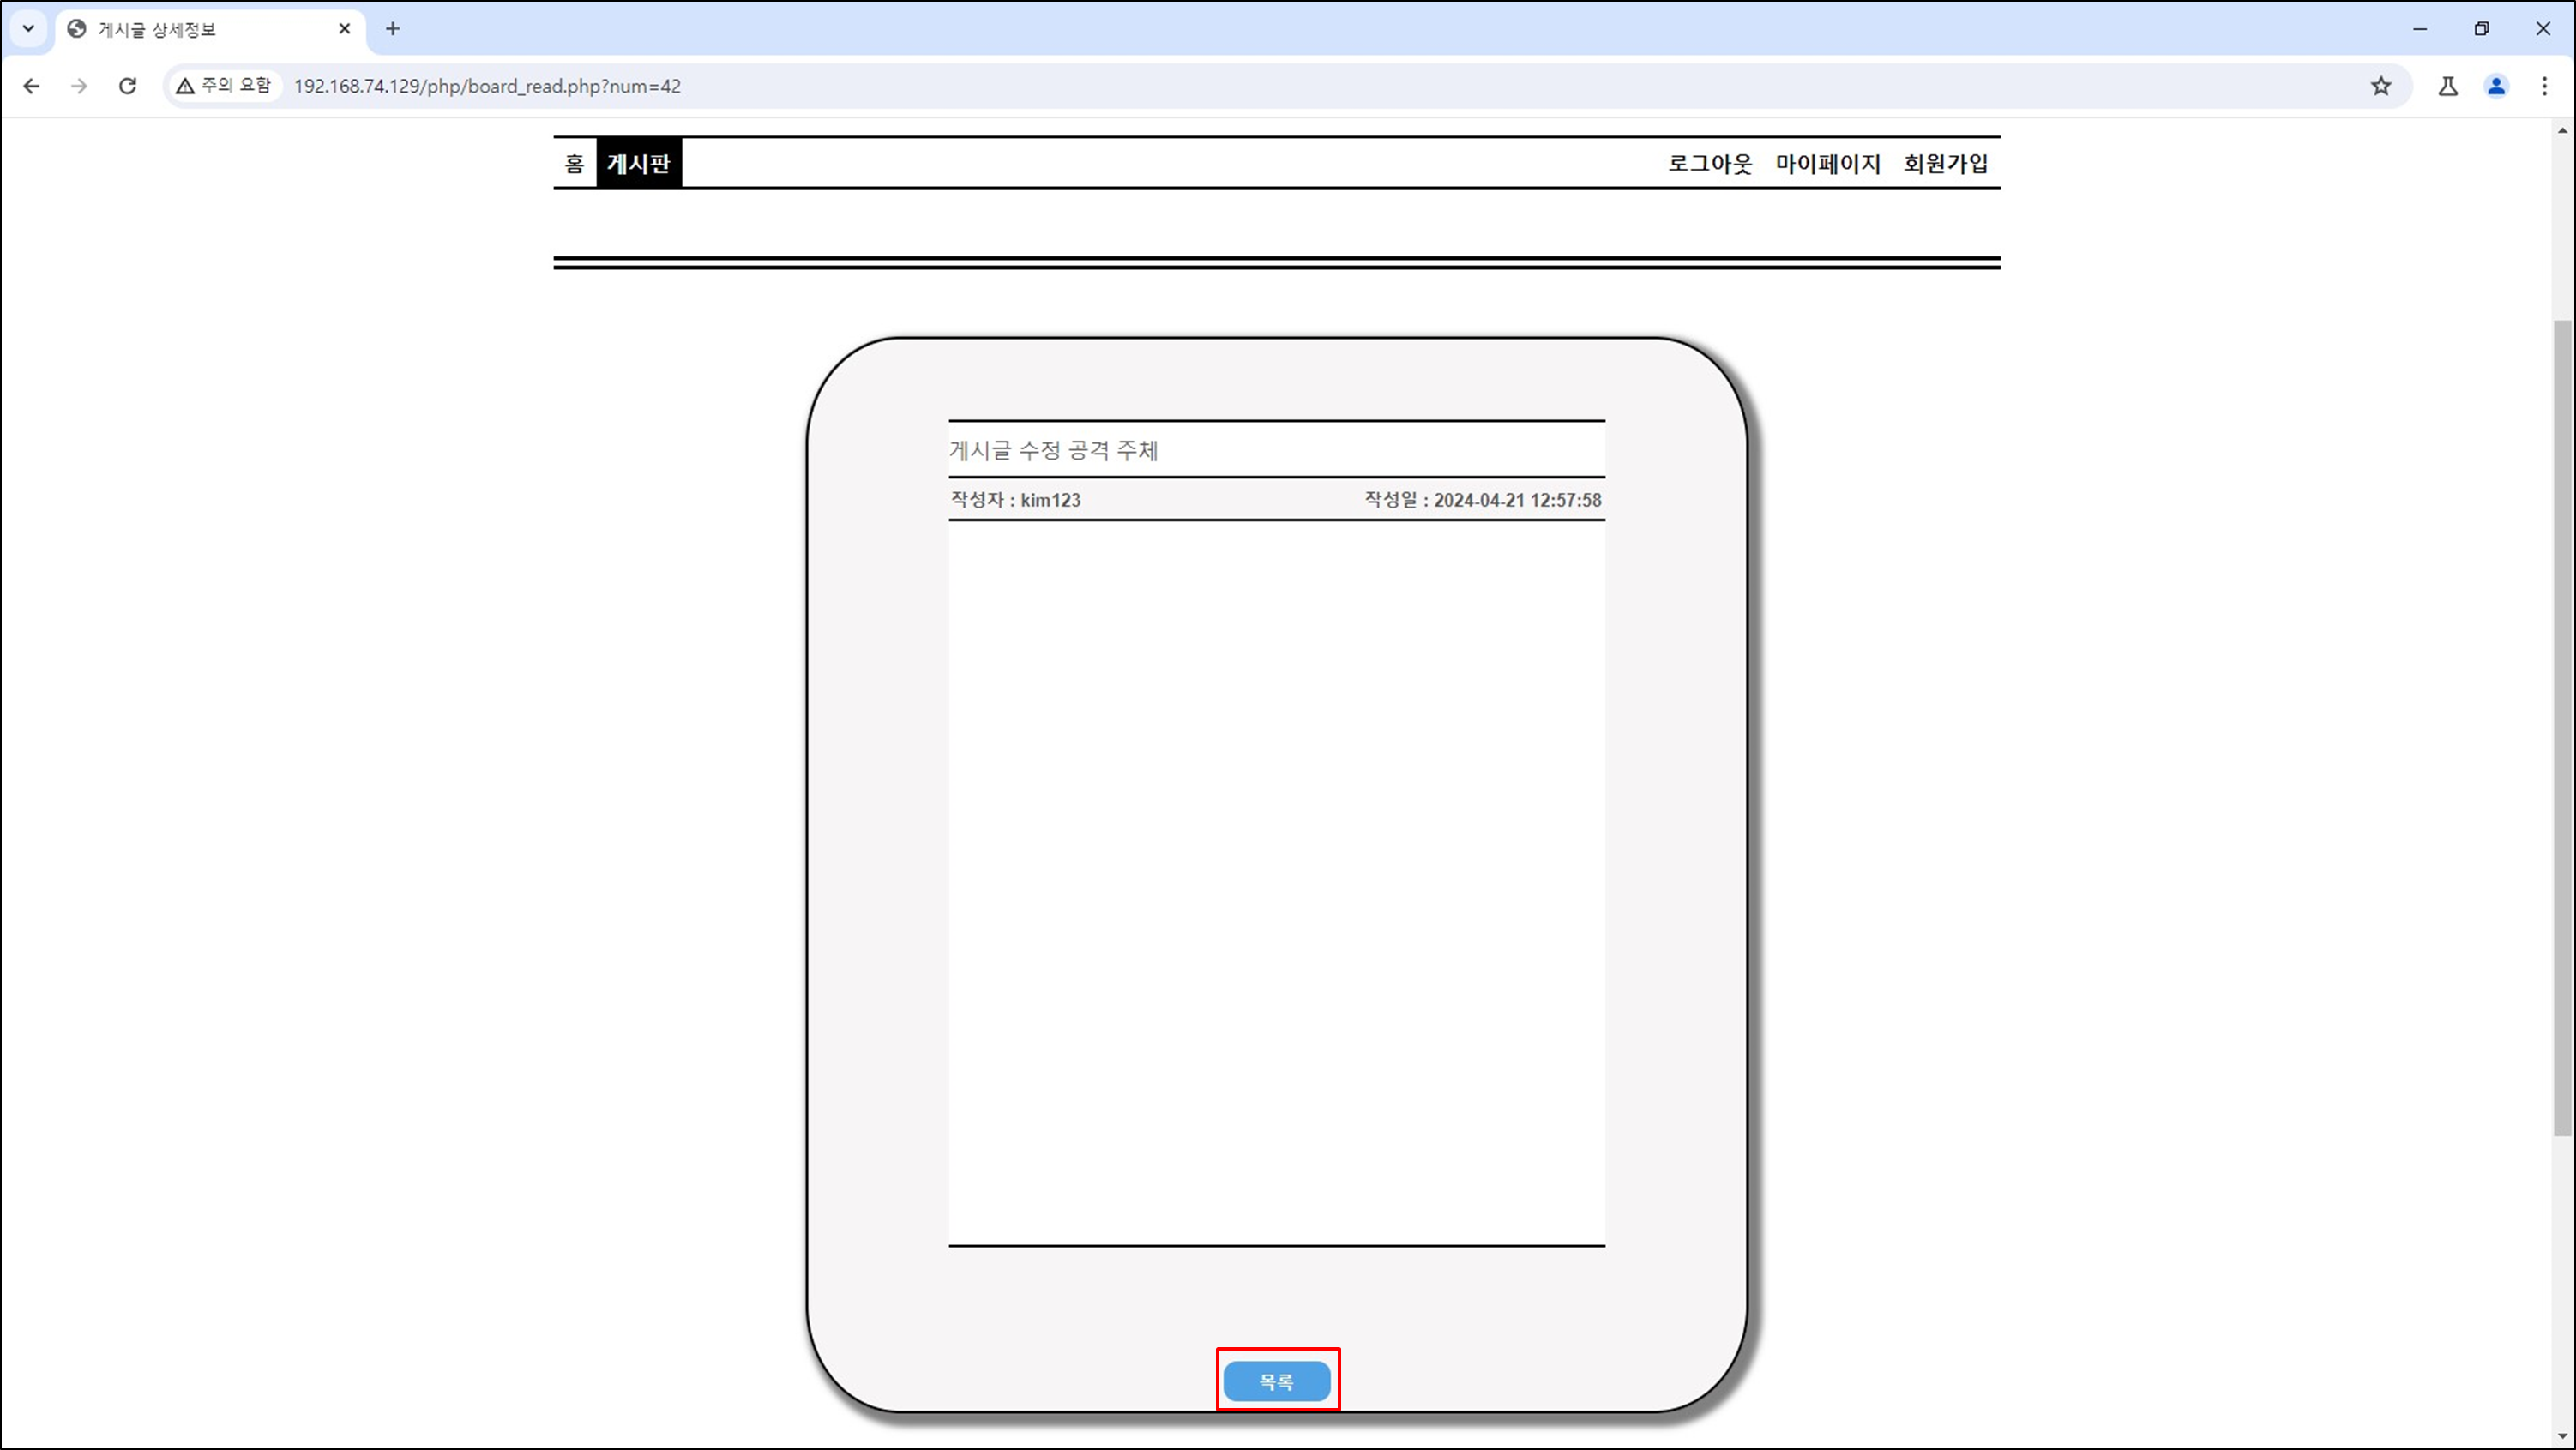Click the 로그아웃 link
Screen dimensions: 2576x1450
pos(1710,163)
